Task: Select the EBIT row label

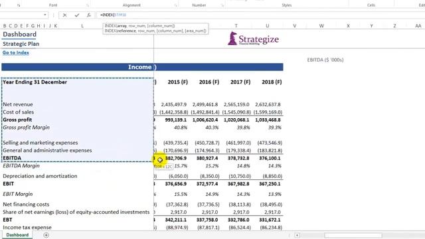Action: (8, 184)
